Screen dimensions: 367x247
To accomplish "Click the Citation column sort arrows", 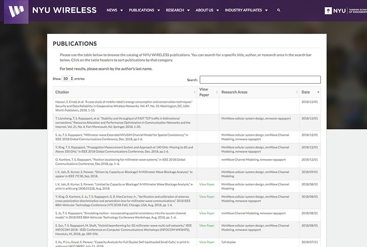I will pyautogui.click(x=194, y=92).
